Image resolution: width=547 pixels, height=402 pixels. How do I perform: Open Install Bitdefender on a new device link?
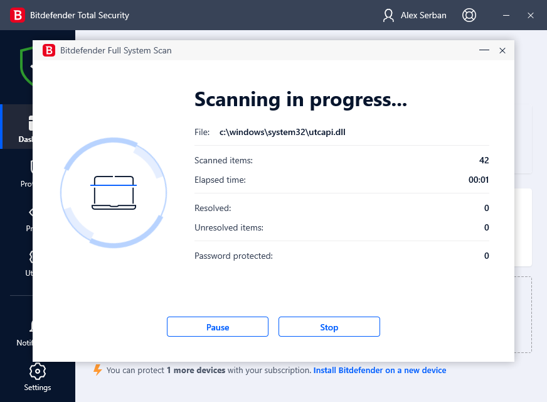(380, 371)
